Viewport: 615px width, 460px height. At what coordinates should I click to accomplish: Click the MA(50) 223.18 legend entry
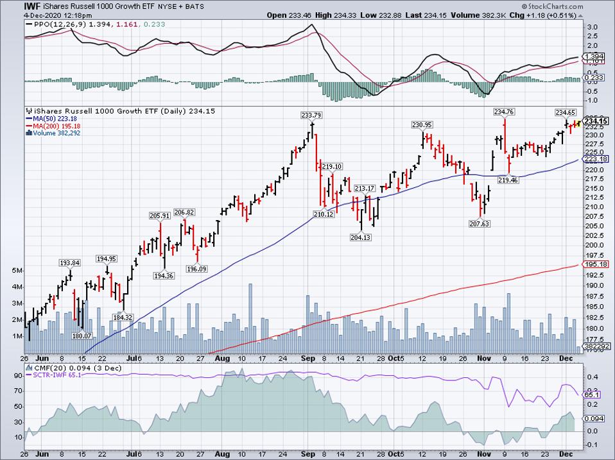tap(55, 119)
